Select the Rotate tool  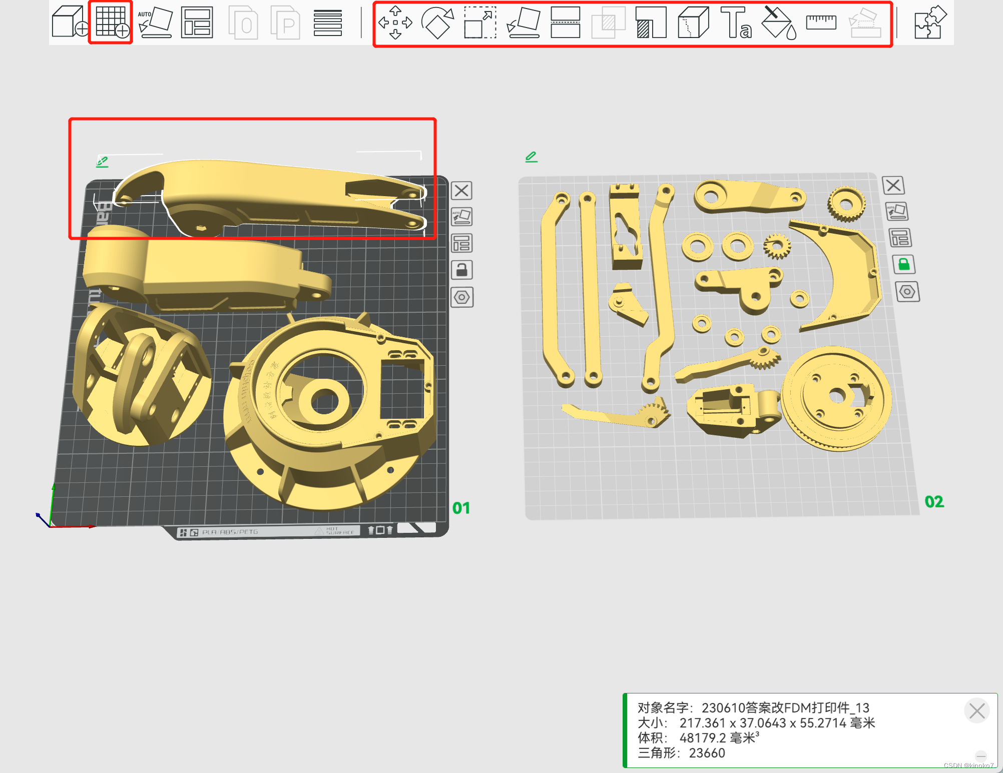click(437, 23)
